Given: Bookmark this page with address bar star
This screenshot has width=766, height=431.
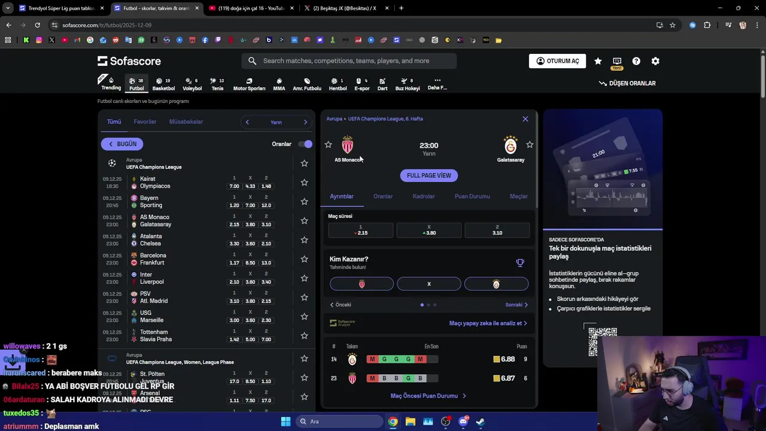Looking at the screenshot, I should pyautogui.click(x=673, y=25).
